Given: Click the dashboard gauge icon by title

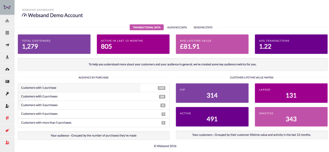Looking at the screenshot, I should pyautogui.click(x=24, y=15).
